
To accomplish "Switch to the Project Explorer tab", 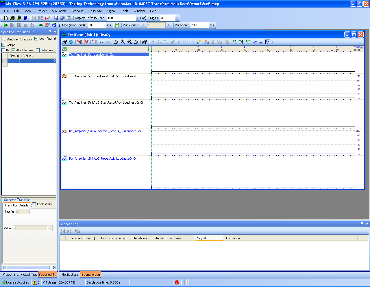I will (x=10, y=275).
